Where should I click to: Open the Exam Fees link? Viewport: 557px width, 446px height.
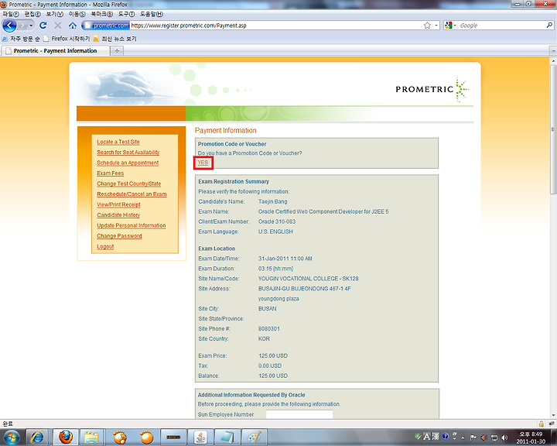point(111,173)
